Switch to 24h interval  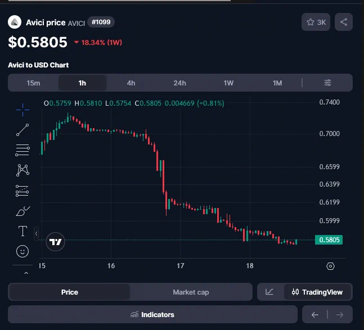pyautogui.click(x=179, y=83)
